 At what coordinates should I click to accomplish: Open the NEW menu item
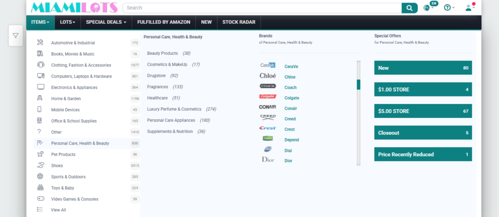click(206, 22)
